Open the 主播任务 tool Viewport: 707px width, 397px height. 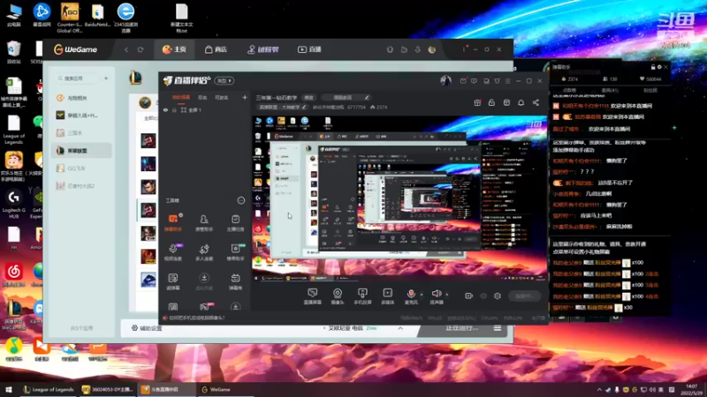(x=235, y=222)
